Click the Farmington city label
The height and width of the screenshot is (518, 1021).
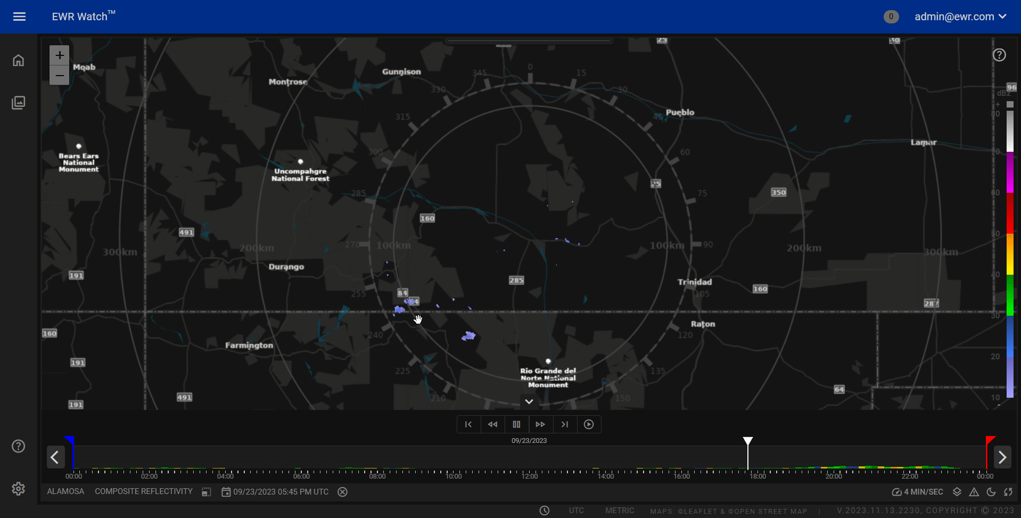(x=249, y=345)
